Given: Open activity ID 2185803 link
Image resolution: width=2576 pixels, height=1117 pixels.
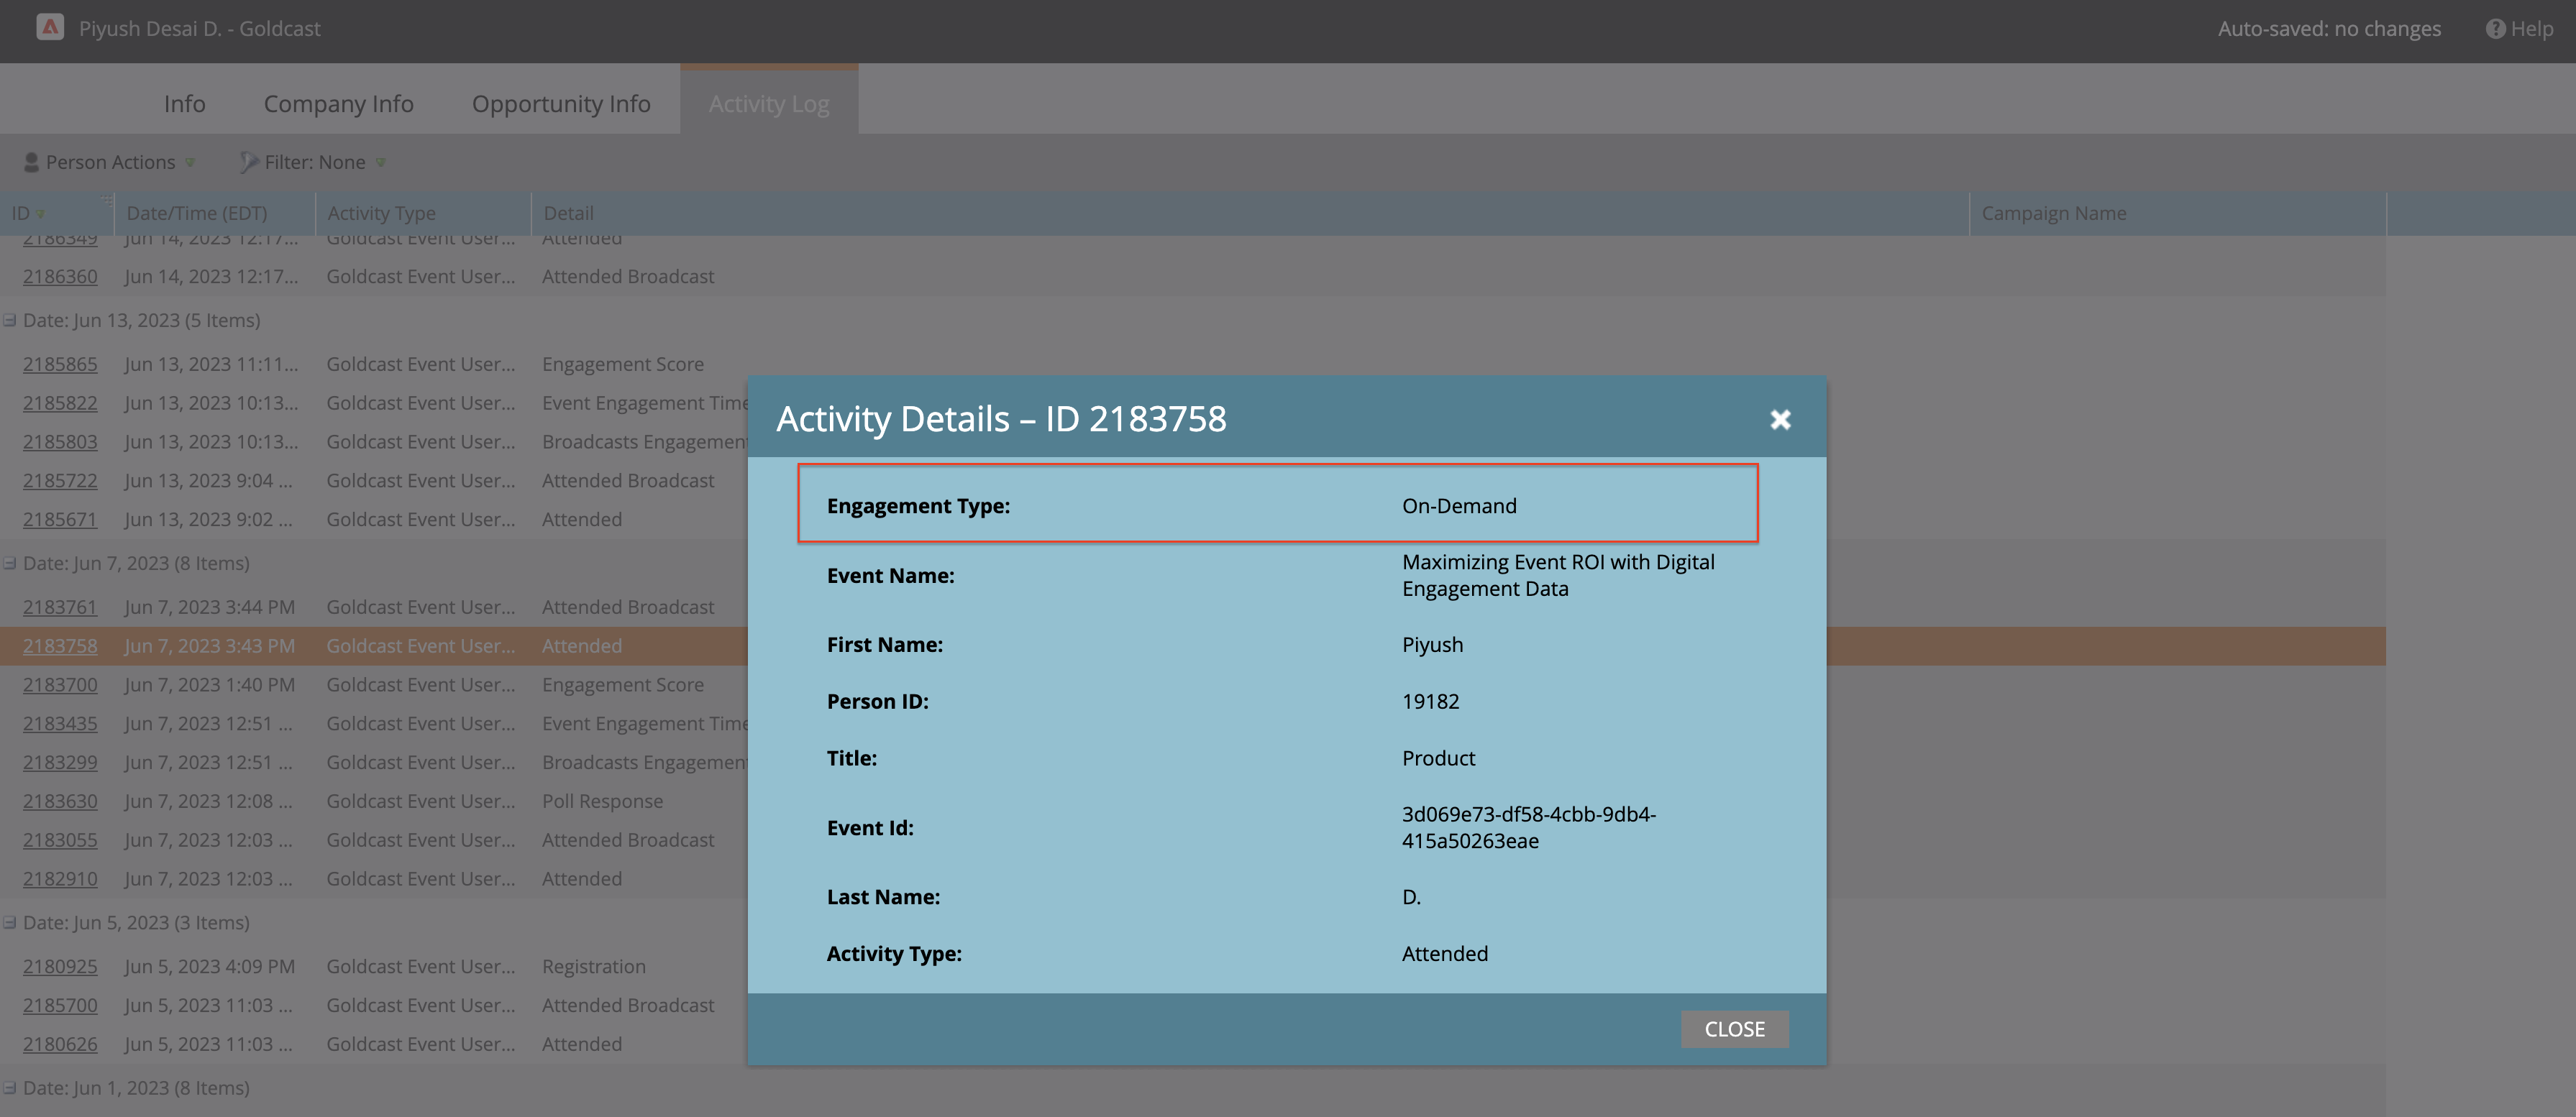Looking at the screenshot, I should pyautogui.click(x=60, y=441).
